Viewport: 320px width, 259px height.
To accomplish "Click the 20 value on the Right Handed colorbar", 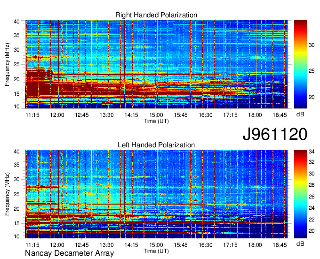I will coord(312,97).
